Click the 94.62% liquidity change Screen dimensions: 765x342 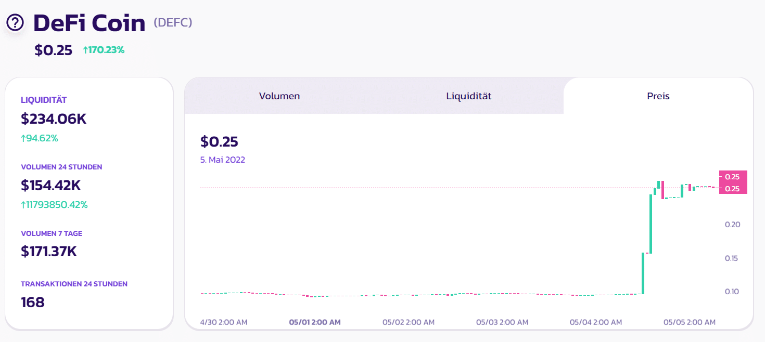pyautogui.click(x=40, y=138)
